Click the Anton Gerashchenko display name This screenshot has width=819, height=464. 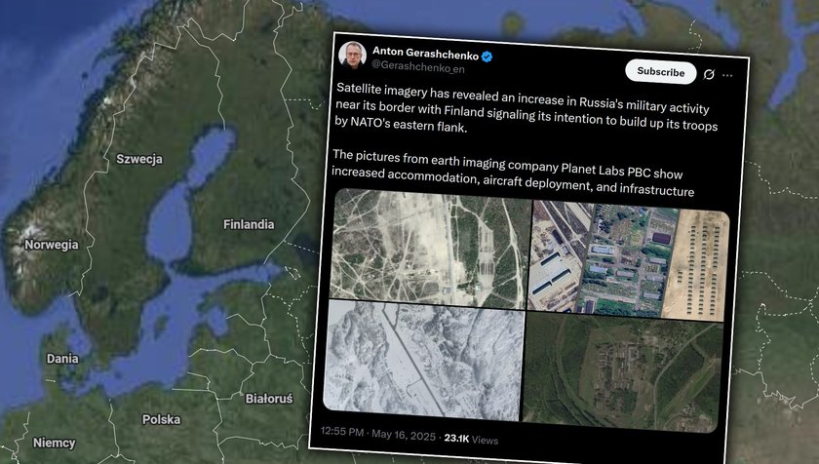point(425,54)
